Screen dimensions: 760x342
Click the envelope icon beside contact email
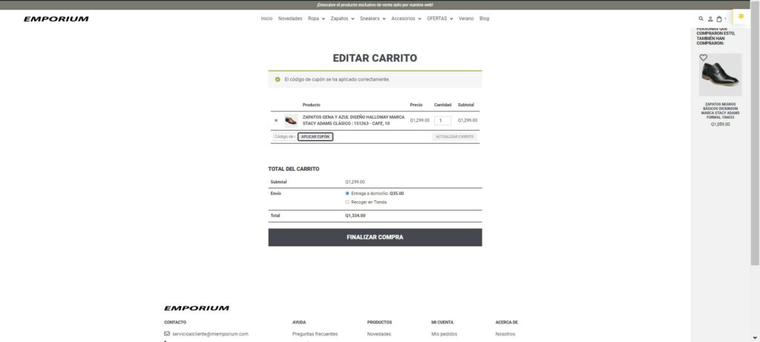tap(167, 334)
